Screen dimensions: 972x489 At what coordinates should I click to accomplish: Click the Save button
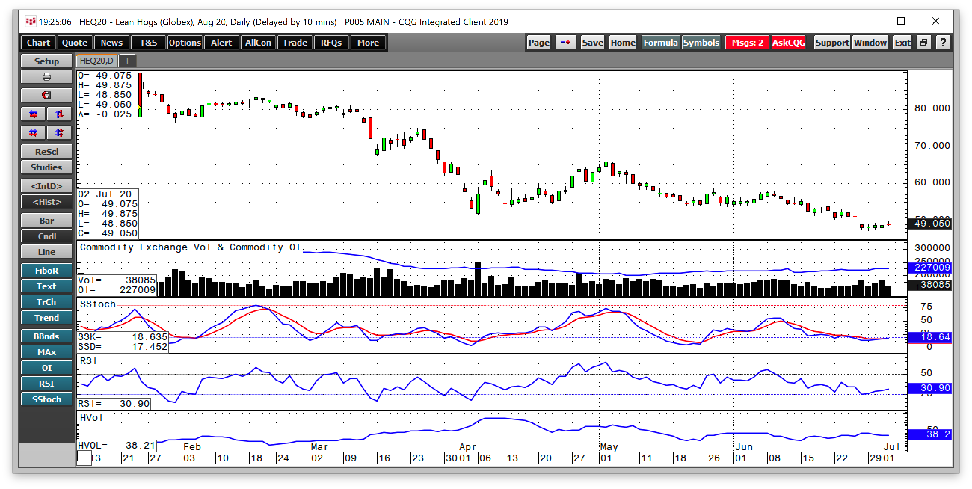coord(593,42)
